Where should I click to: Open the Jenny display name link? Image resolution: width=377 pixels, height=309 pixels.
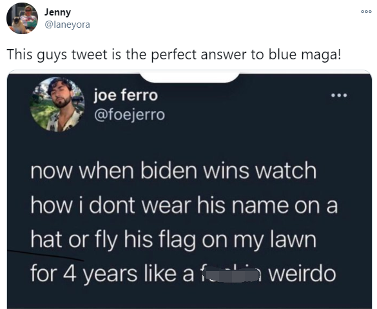57,12
